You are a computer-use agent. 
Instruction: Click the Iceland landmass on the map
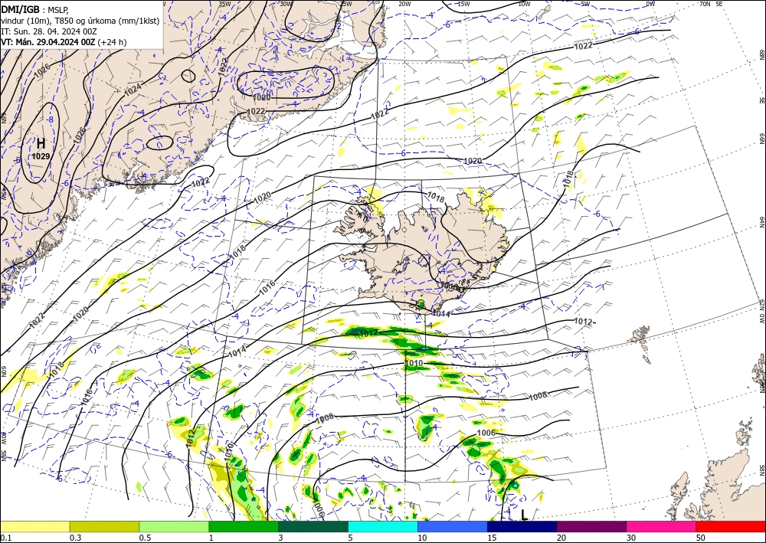[425, 254]
